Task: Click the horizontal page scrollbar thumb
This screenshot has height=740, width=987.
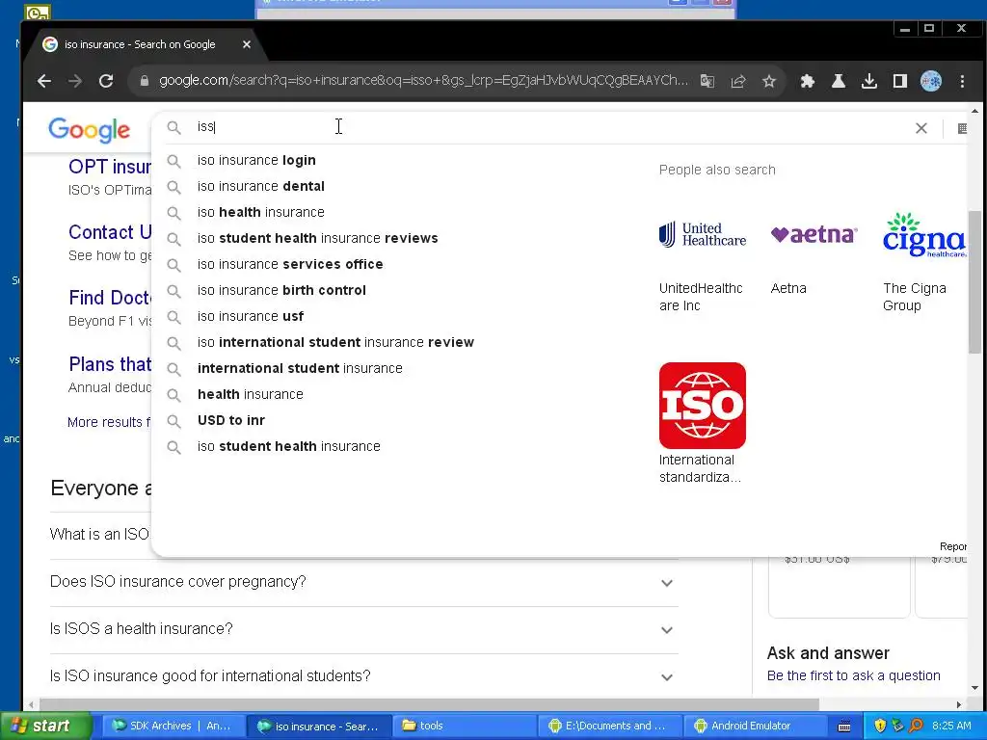Action: 429,704
